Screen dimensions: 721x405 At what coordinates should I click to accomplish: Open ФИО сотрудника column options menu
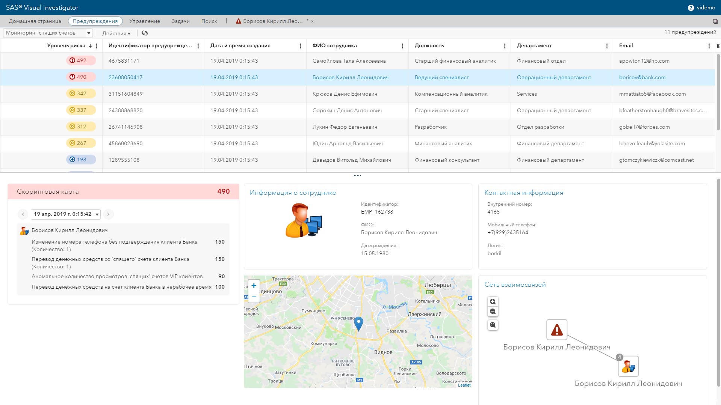tap(402, 46)
